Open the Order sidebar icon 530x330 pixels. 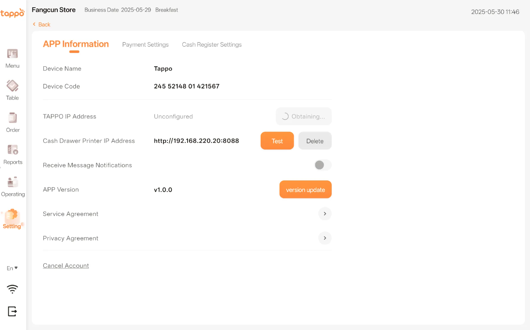tap(12, 118)
